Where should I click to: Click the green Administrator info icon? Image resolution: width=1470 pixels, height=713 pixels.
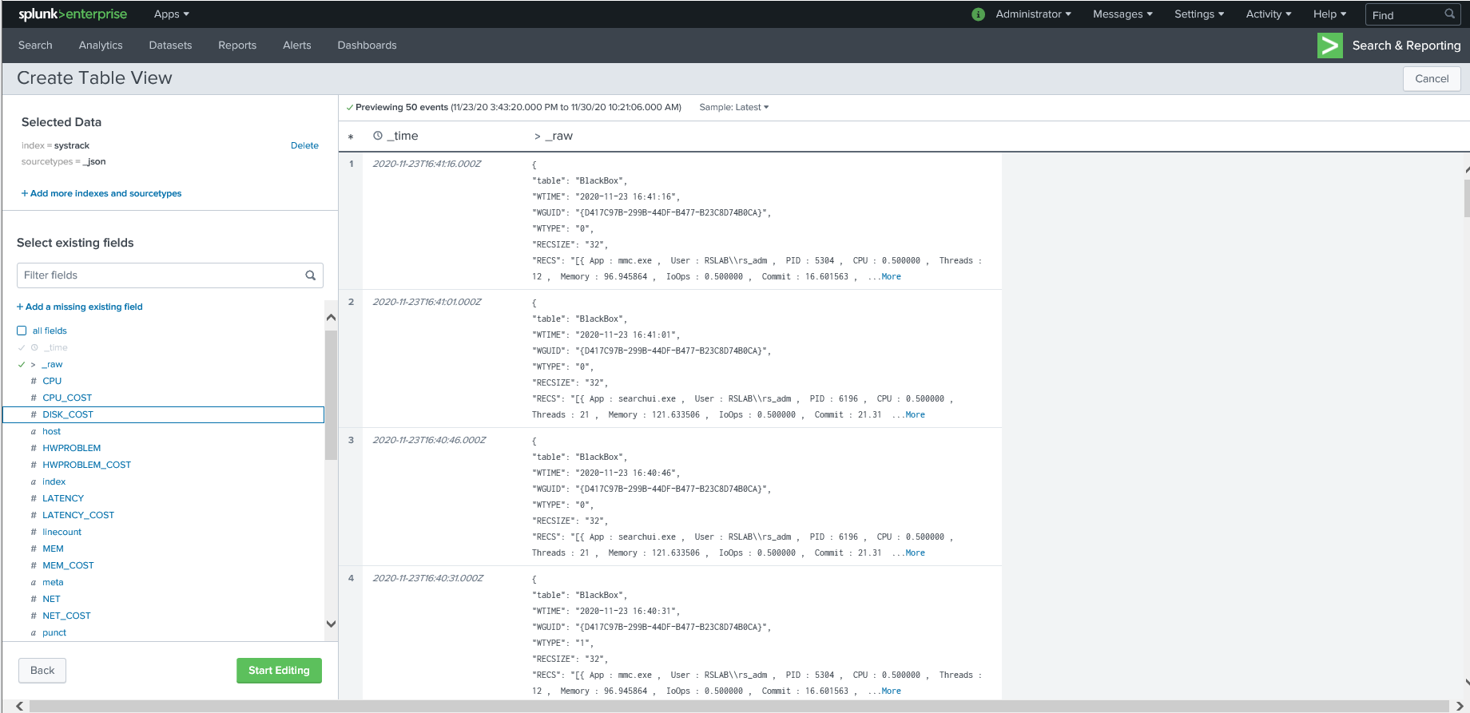[x=978, y=14]
